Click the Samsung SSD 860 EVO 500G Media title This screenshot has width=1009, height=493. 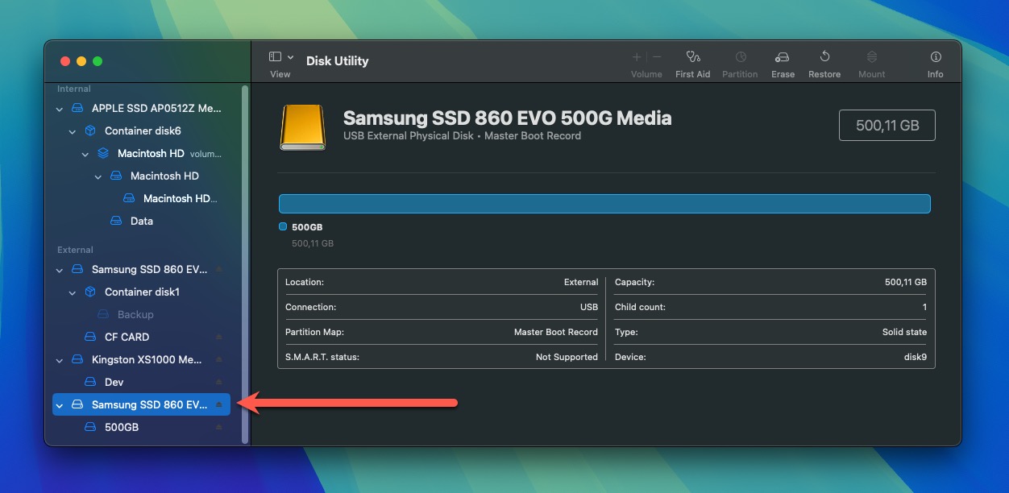[507, 118]
